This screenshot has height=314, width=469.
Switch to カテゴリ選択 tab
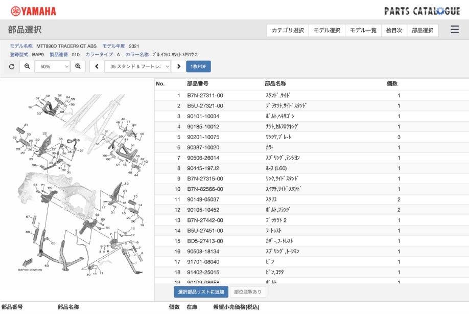coord(288,31)
